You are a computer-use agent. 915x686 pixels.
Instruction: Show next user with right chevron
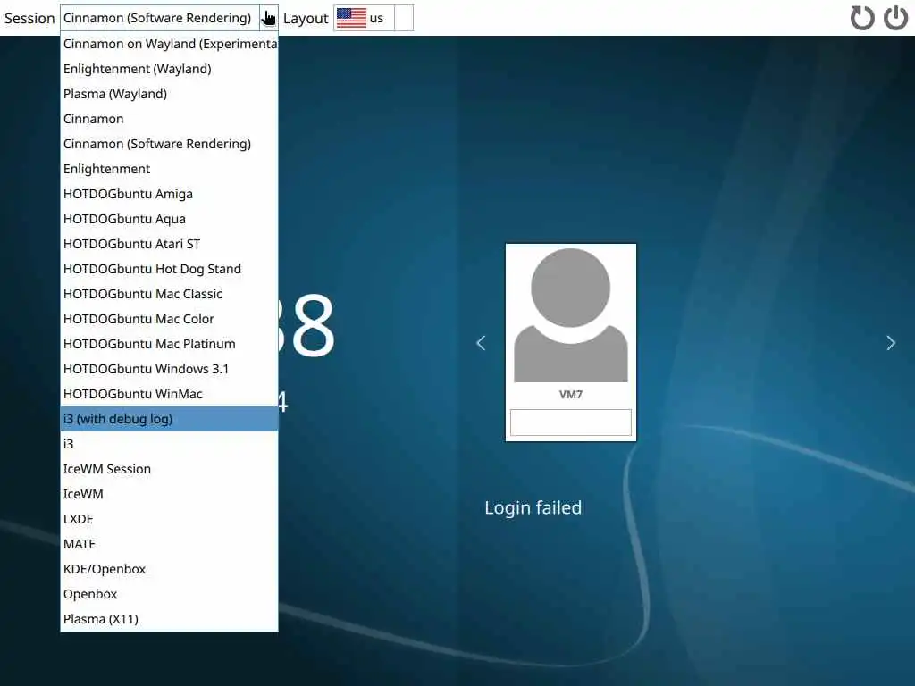click(x=891, y=343)
